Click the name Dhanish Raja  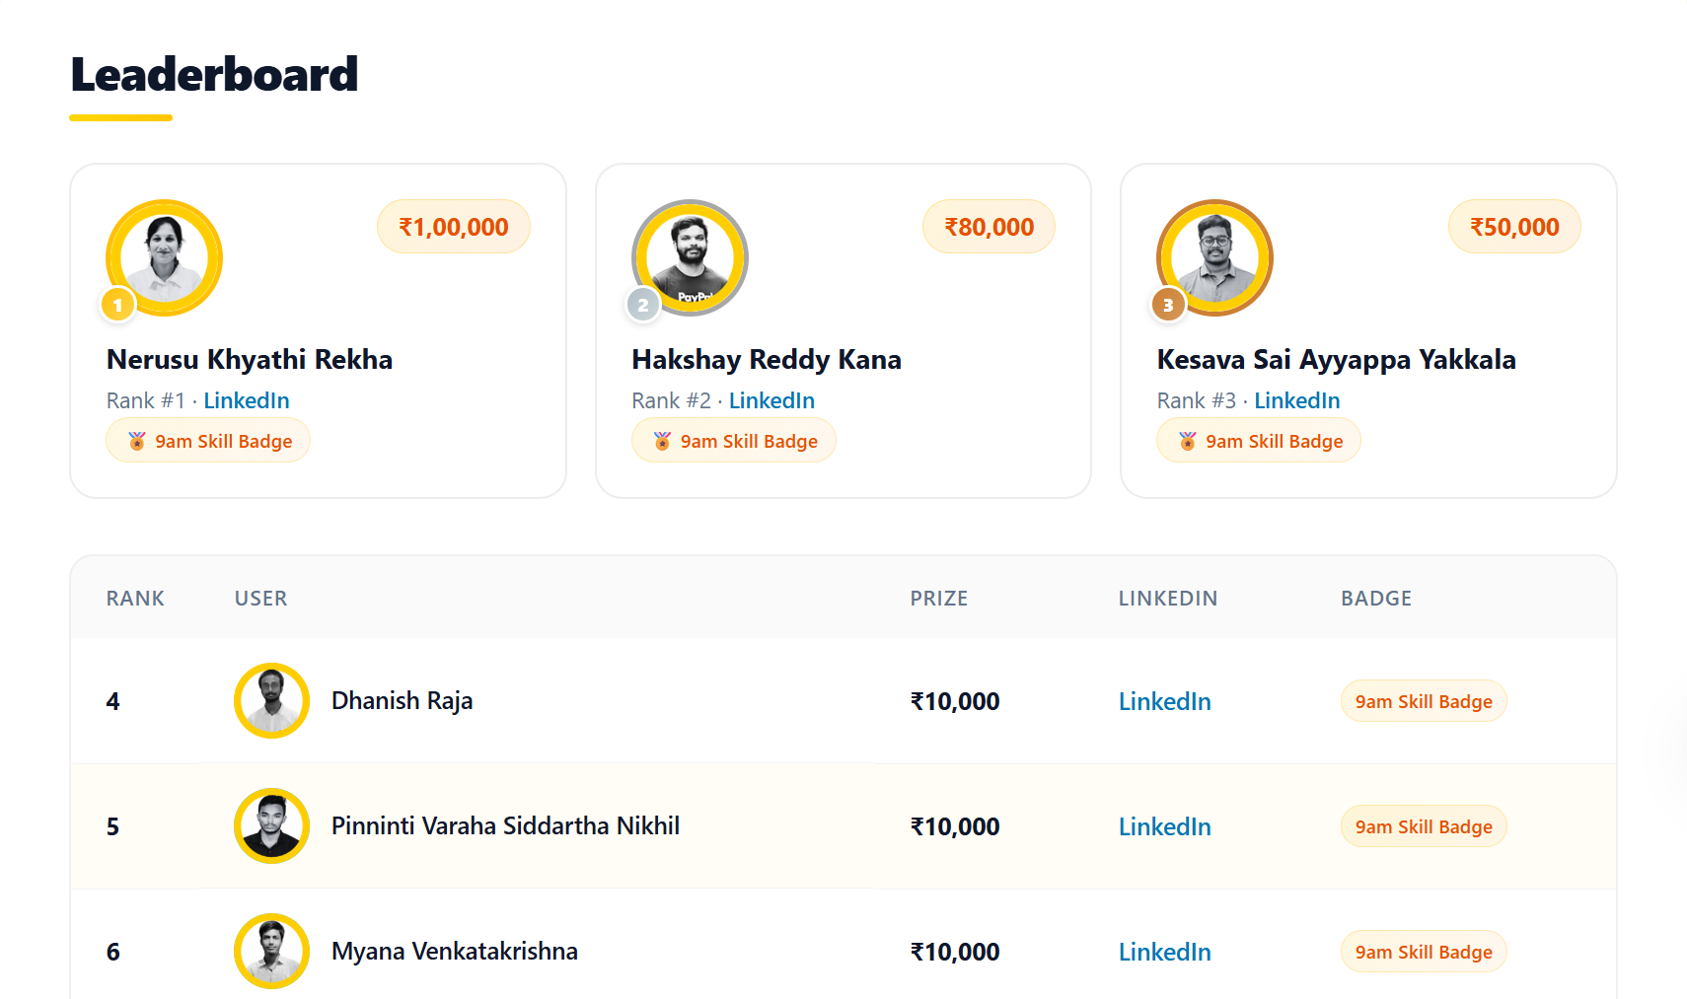(x=403, y=700)
